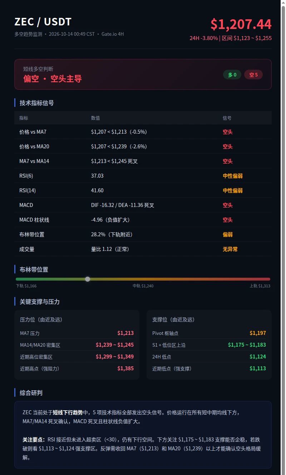Click the 价格 vs MA20 row

tap(143, 147)
